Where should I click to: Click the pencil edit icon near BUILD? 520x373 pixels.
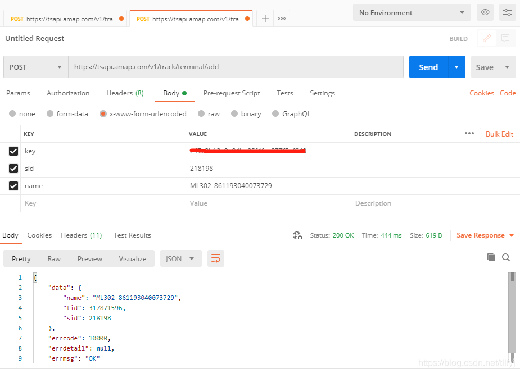point(486,38)
